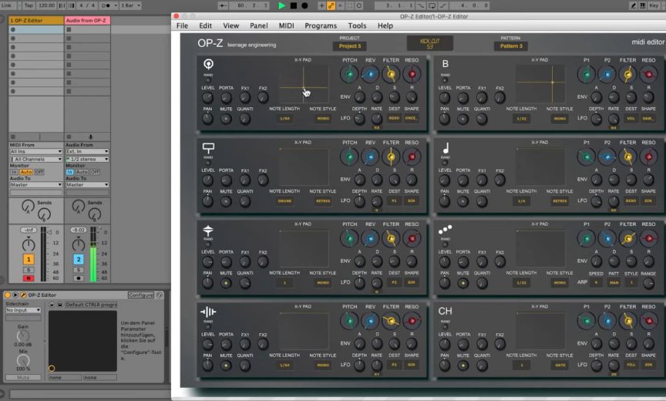Click the Configure button

[140, 295]
